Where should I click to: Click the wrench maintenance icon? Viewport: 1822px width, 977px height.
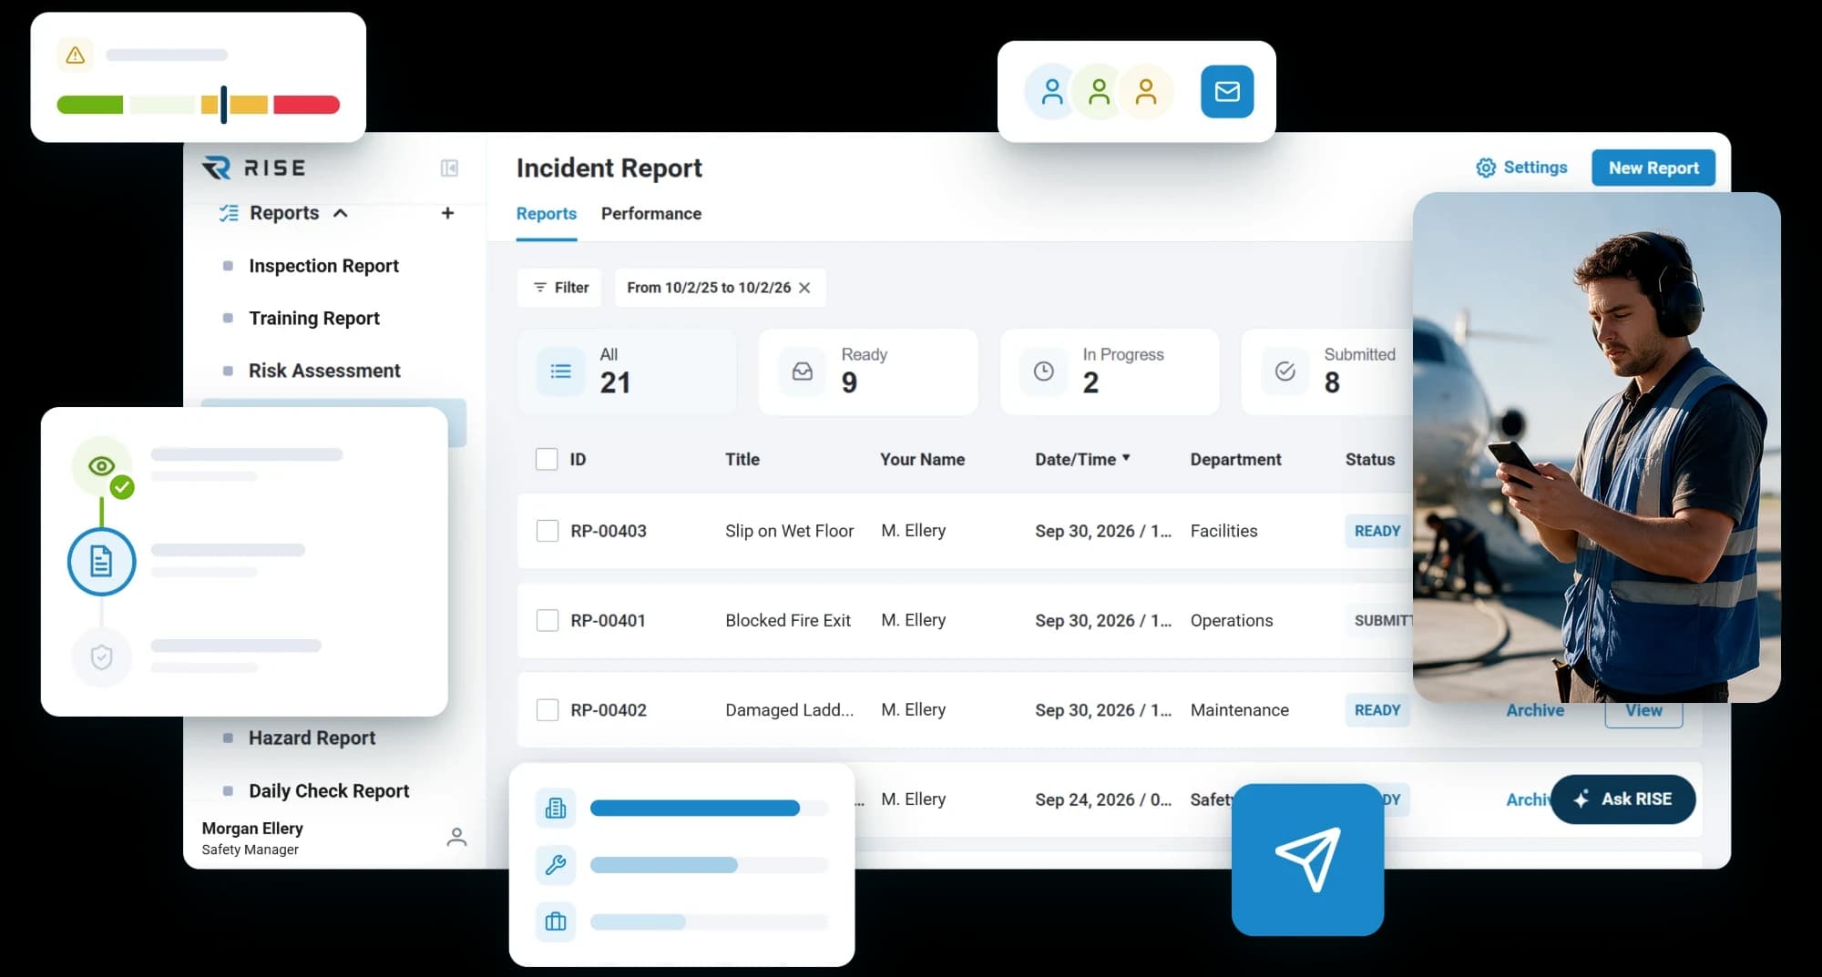pyautogui.click(x=556, y=865)
